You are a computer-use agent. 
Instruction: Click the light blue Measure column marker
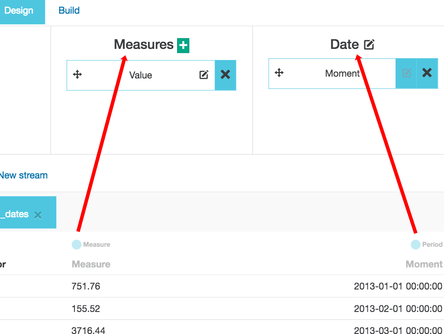click(77, 245)
